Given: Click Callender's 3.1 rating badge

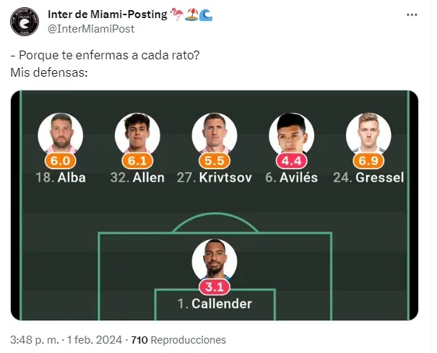Looking at the screenshot, I should 215,286.
